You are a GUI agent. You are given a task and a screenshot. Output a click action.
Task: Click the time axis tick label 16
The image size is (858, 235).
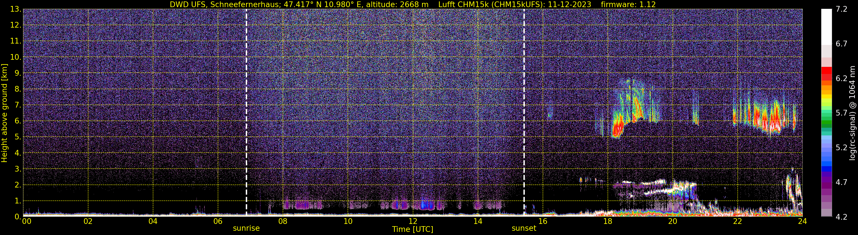click(x=542, y=221)
